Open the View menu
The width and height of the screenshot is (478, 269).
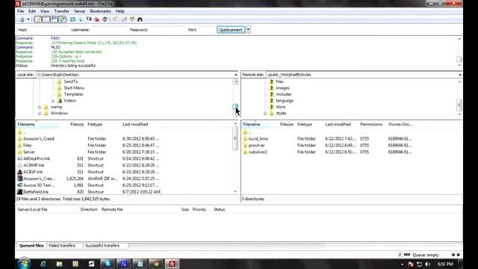[45, 11]
